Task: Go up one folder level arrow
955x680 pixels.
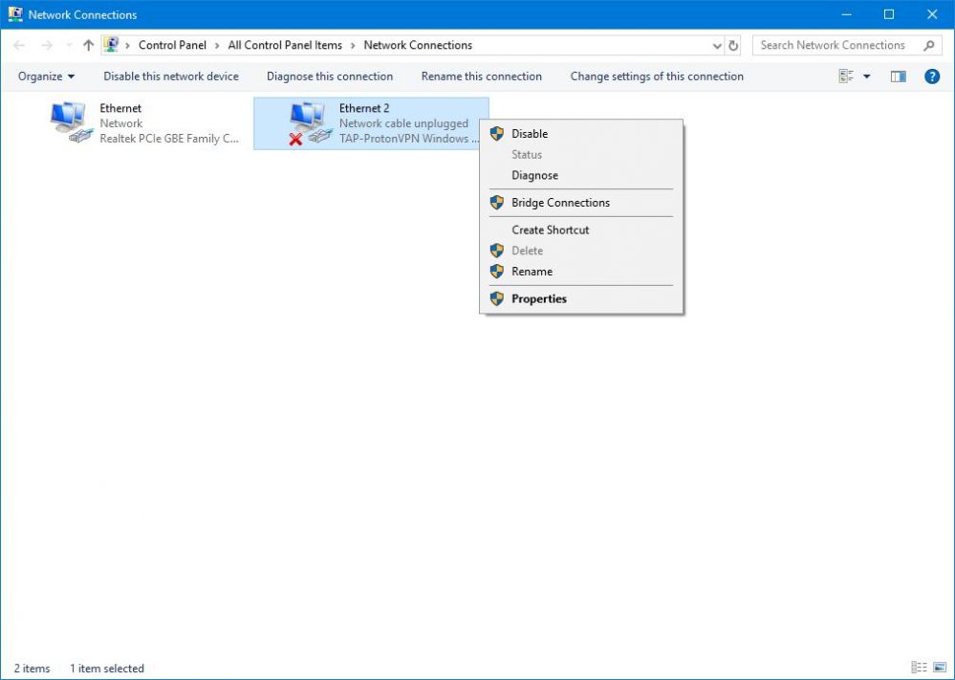Action: pyautogui.click(x=89, y=45)
